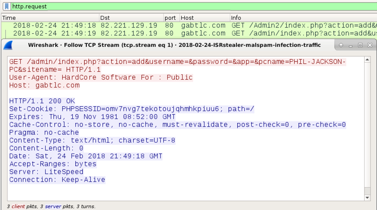Screen dimensions: 377x210
Task: Maximize the Follow TCP Stream window
Action: 360,45
